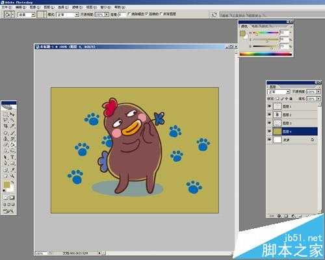
Task: Open the 文件 menu
Action: (x=7, y=7)
